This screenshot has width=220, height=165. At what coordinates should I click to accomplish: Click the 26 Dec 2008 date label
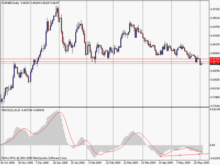60,163
